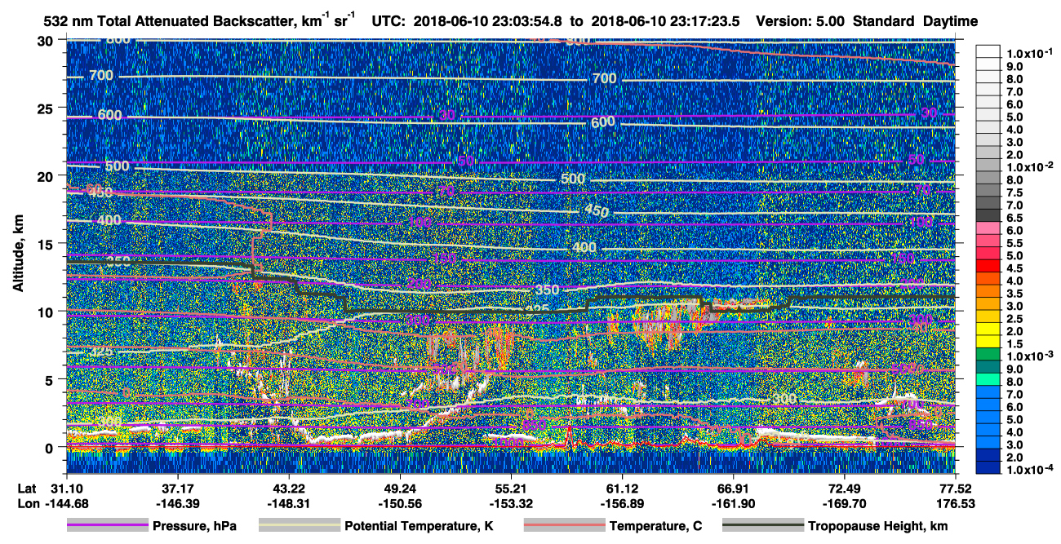Click the y-axis tick label 30

(47, 40)
